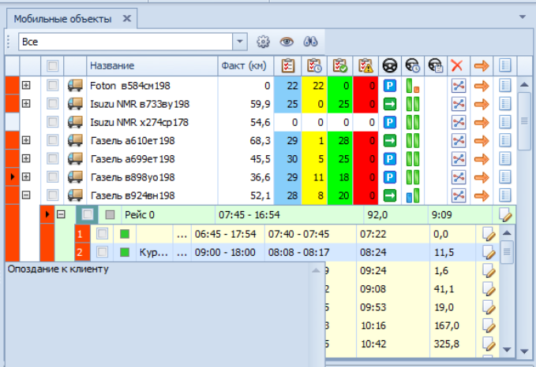Click the settings gear icon in toolbar
The image size is (536, 367).
264,41
